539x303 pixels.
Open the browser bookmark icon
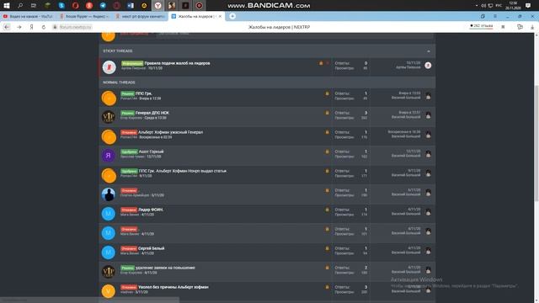coord(503,27)
